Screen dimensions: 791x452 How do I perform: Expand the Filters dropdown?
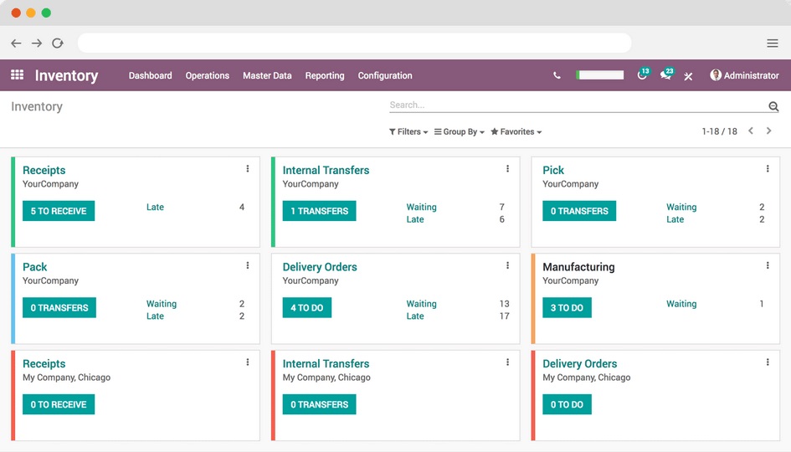tap(408, 131)
